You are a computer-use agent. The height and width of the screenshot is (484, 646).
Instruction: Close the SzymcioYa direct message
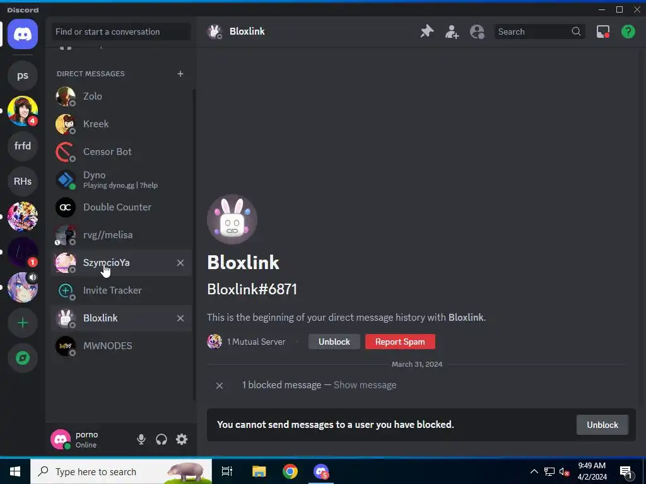point(180,263)
